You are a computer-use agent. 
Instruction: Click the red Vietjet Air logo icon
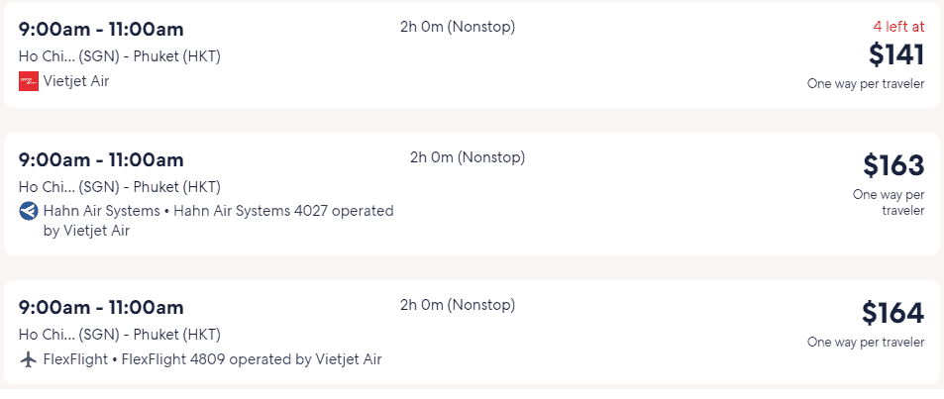tap(29, 81)
